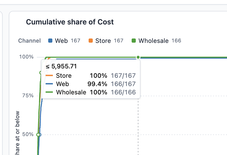Click the "166/166" count in the tooltip
The width and height of the screenshot is (227, 155).
pos(123,92)
